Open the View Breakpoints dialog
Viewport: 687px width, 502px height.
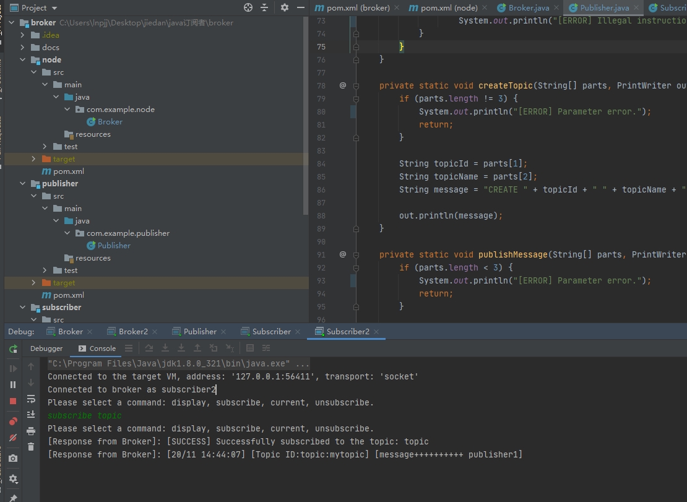(x=13, y=422)
